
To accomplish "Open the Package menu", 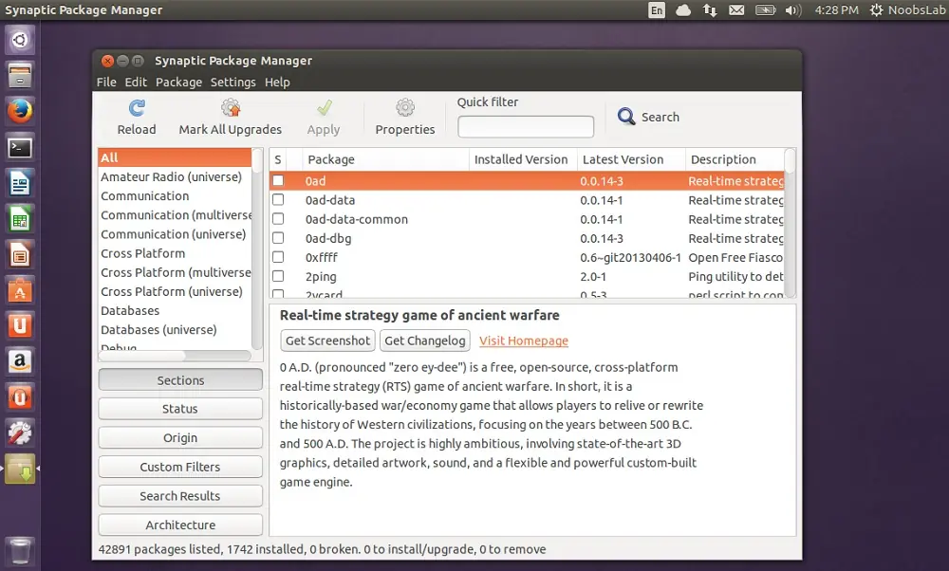I will coord(178,83).
